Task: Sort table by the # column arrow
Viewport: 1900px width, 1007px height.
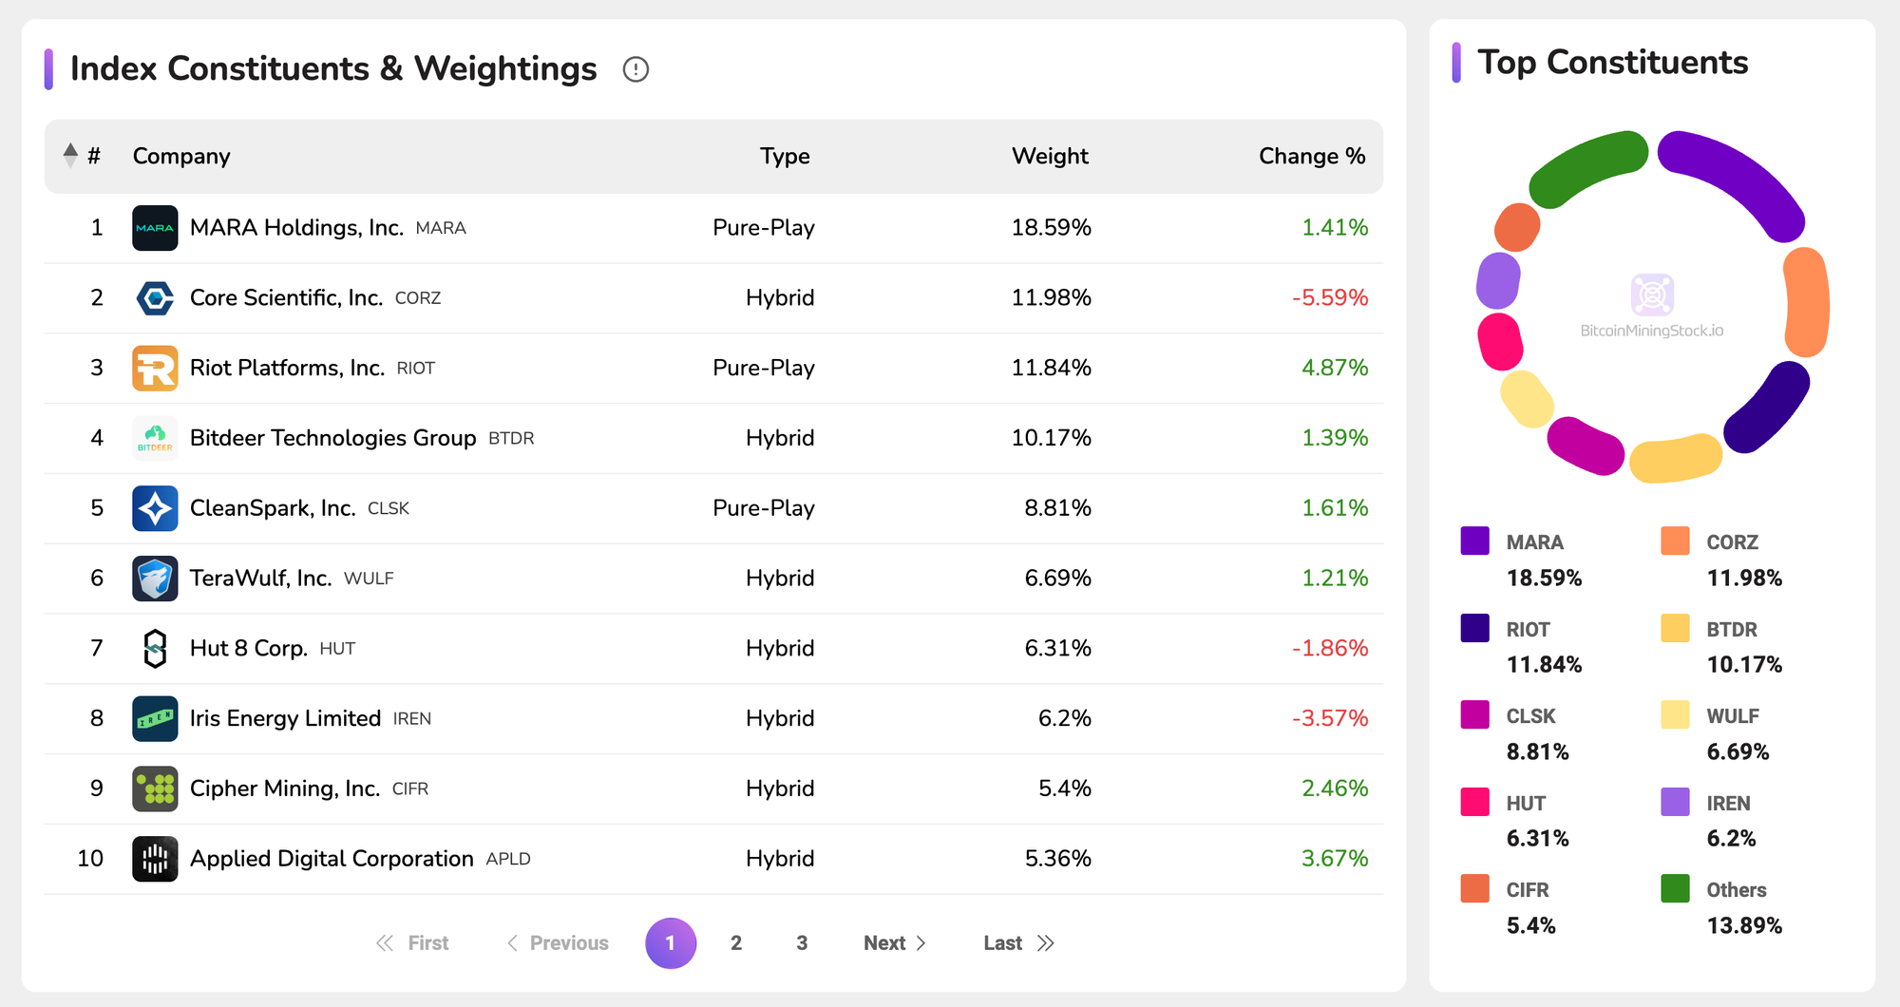Action: pyautogui.click(x=70, y=156)
